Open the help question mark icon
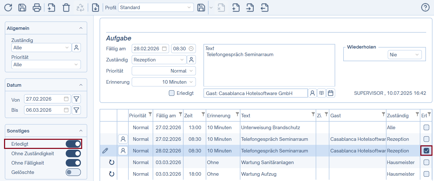The width and height of the screenshot is (434, 181). coord(425,8)
